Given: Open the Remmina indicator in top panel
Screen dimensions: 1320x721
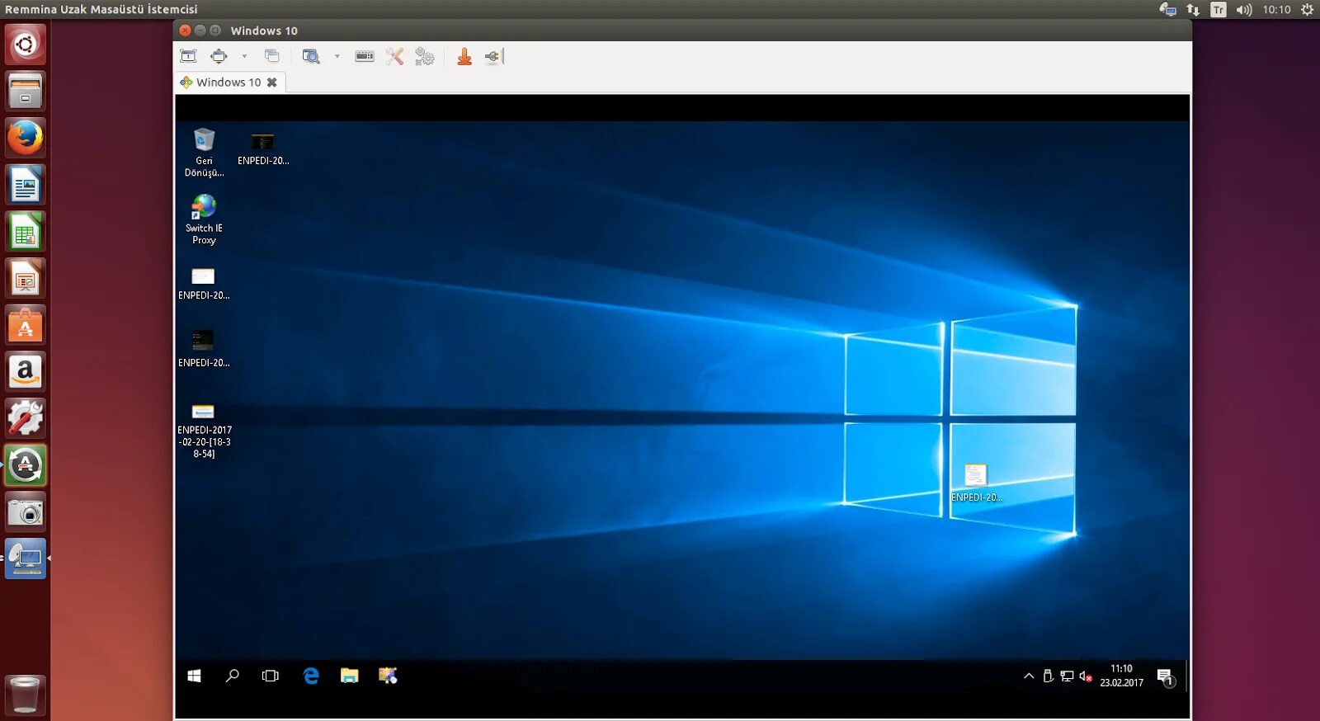Looking at the screenshot, I should [1167, 10].
